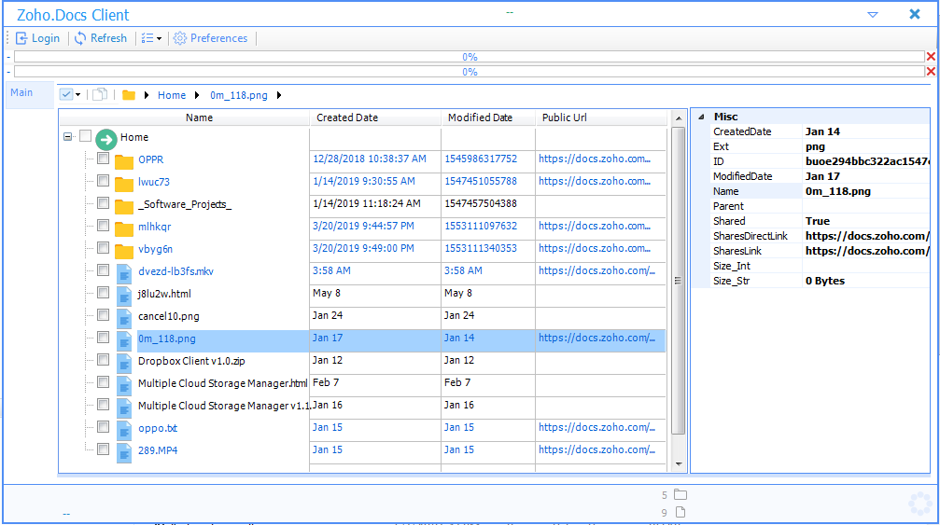The image size is (940, 525).
Task: Click the Login button
Action: tap(37, 38)
